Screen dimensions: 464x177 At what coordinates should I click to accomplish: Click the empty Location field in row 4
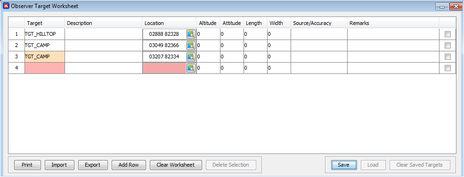tap(164, 68)
